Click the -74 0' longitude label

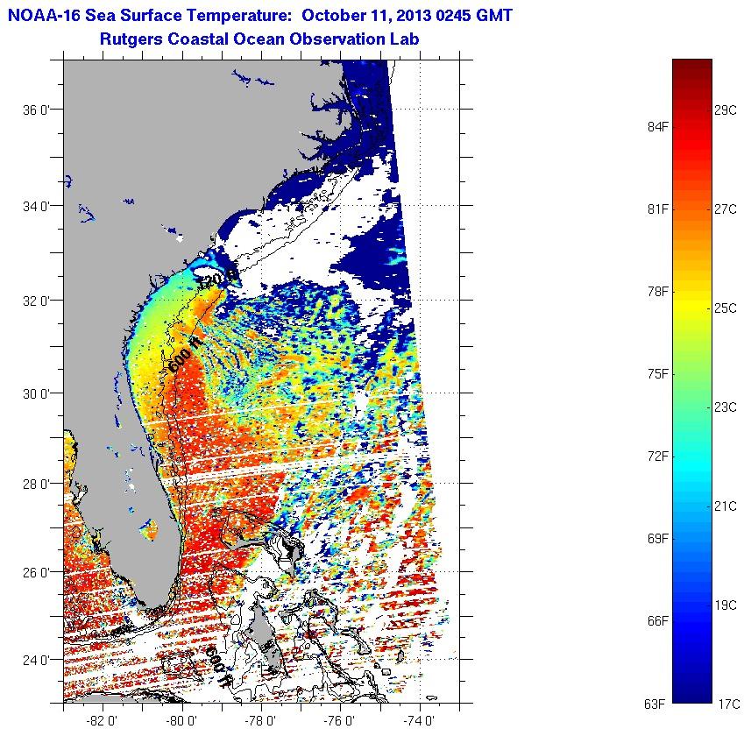(x=419, y=721)
